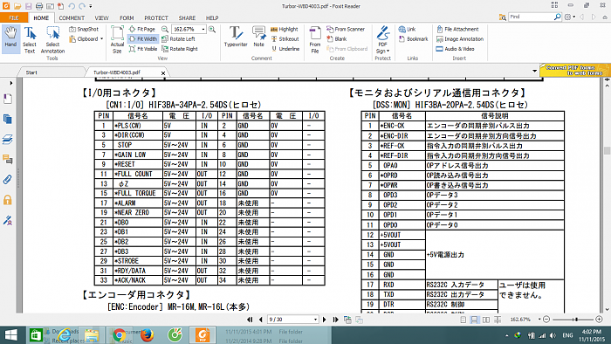Toggle Fit Width view mode
This screenshot has height=344, width=611.
click(x=142, y=39)
